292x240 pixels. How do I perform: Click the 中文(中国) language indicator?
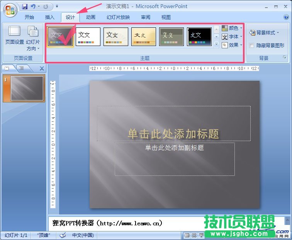click(83, 235)
